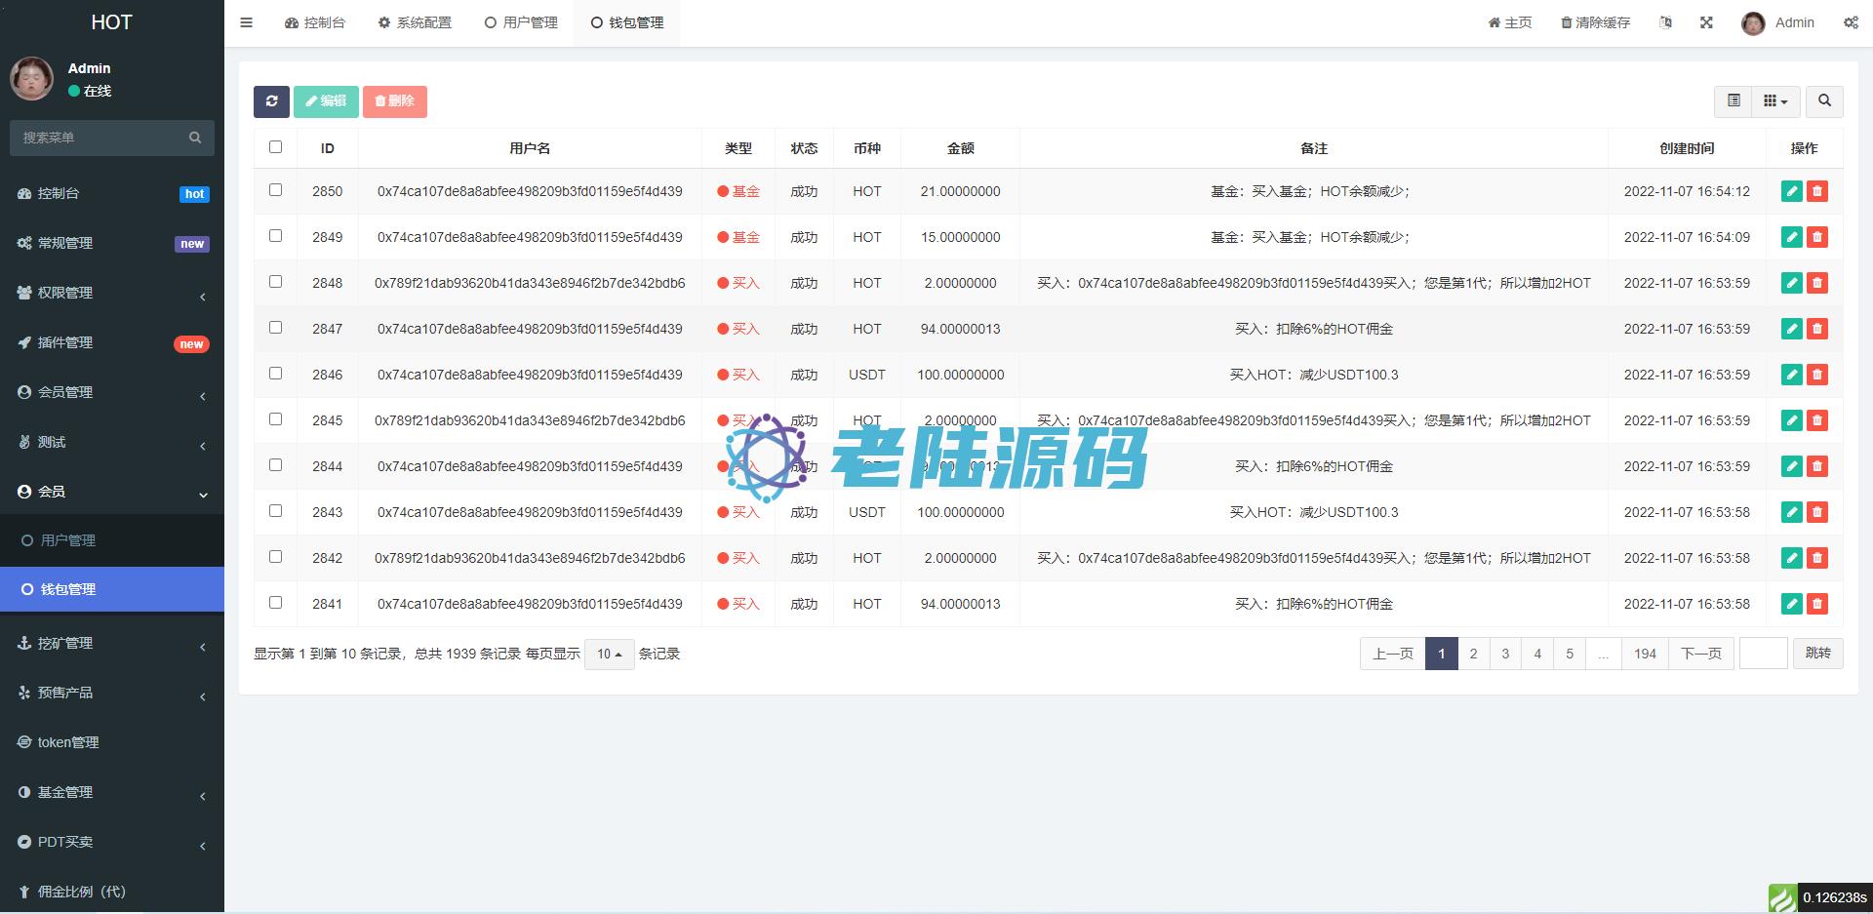Click the refresh table button
1873x914 pixels.
click(271, 101)
